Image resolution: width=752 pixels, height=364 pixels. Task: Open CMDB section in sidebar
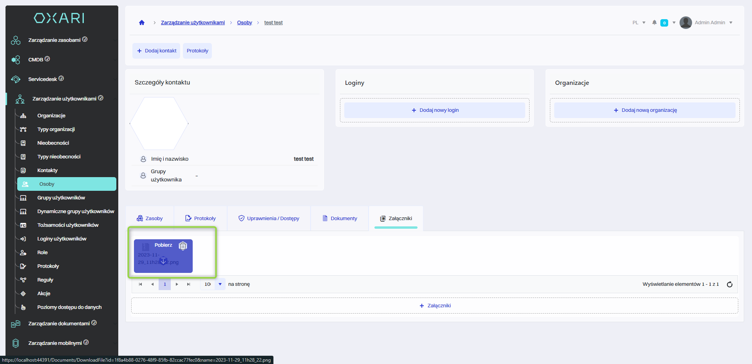point(36,59)
